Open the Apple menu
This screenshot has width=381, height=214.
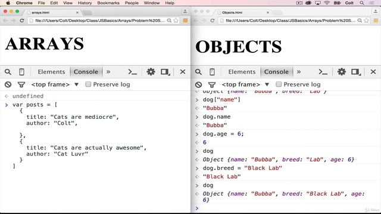pos(8,3)
